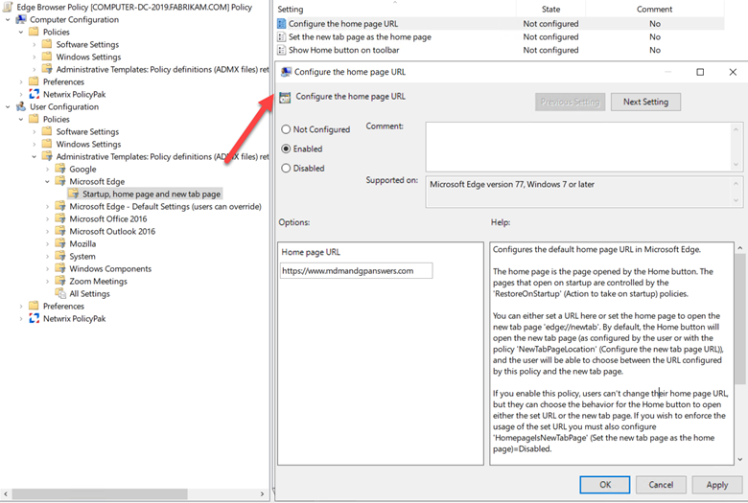The image size is (748, 503).
Task: Expand the Google tree node
Action: [47, 169]
